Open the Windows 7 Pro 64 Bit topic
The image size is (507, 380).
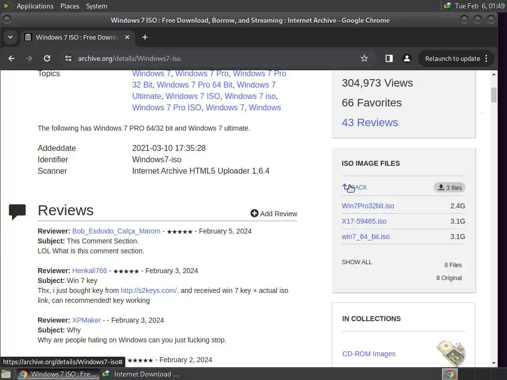tap(195, 85)
